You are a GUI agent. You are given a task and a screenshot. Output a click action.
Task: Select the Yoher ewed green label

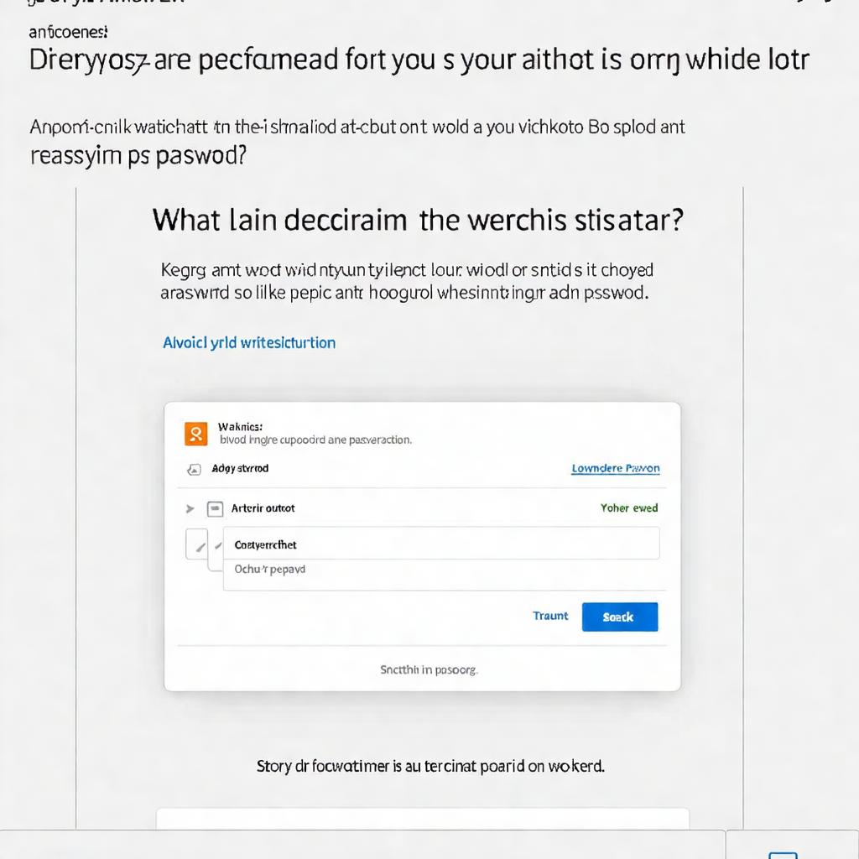[x=629, y=508]
